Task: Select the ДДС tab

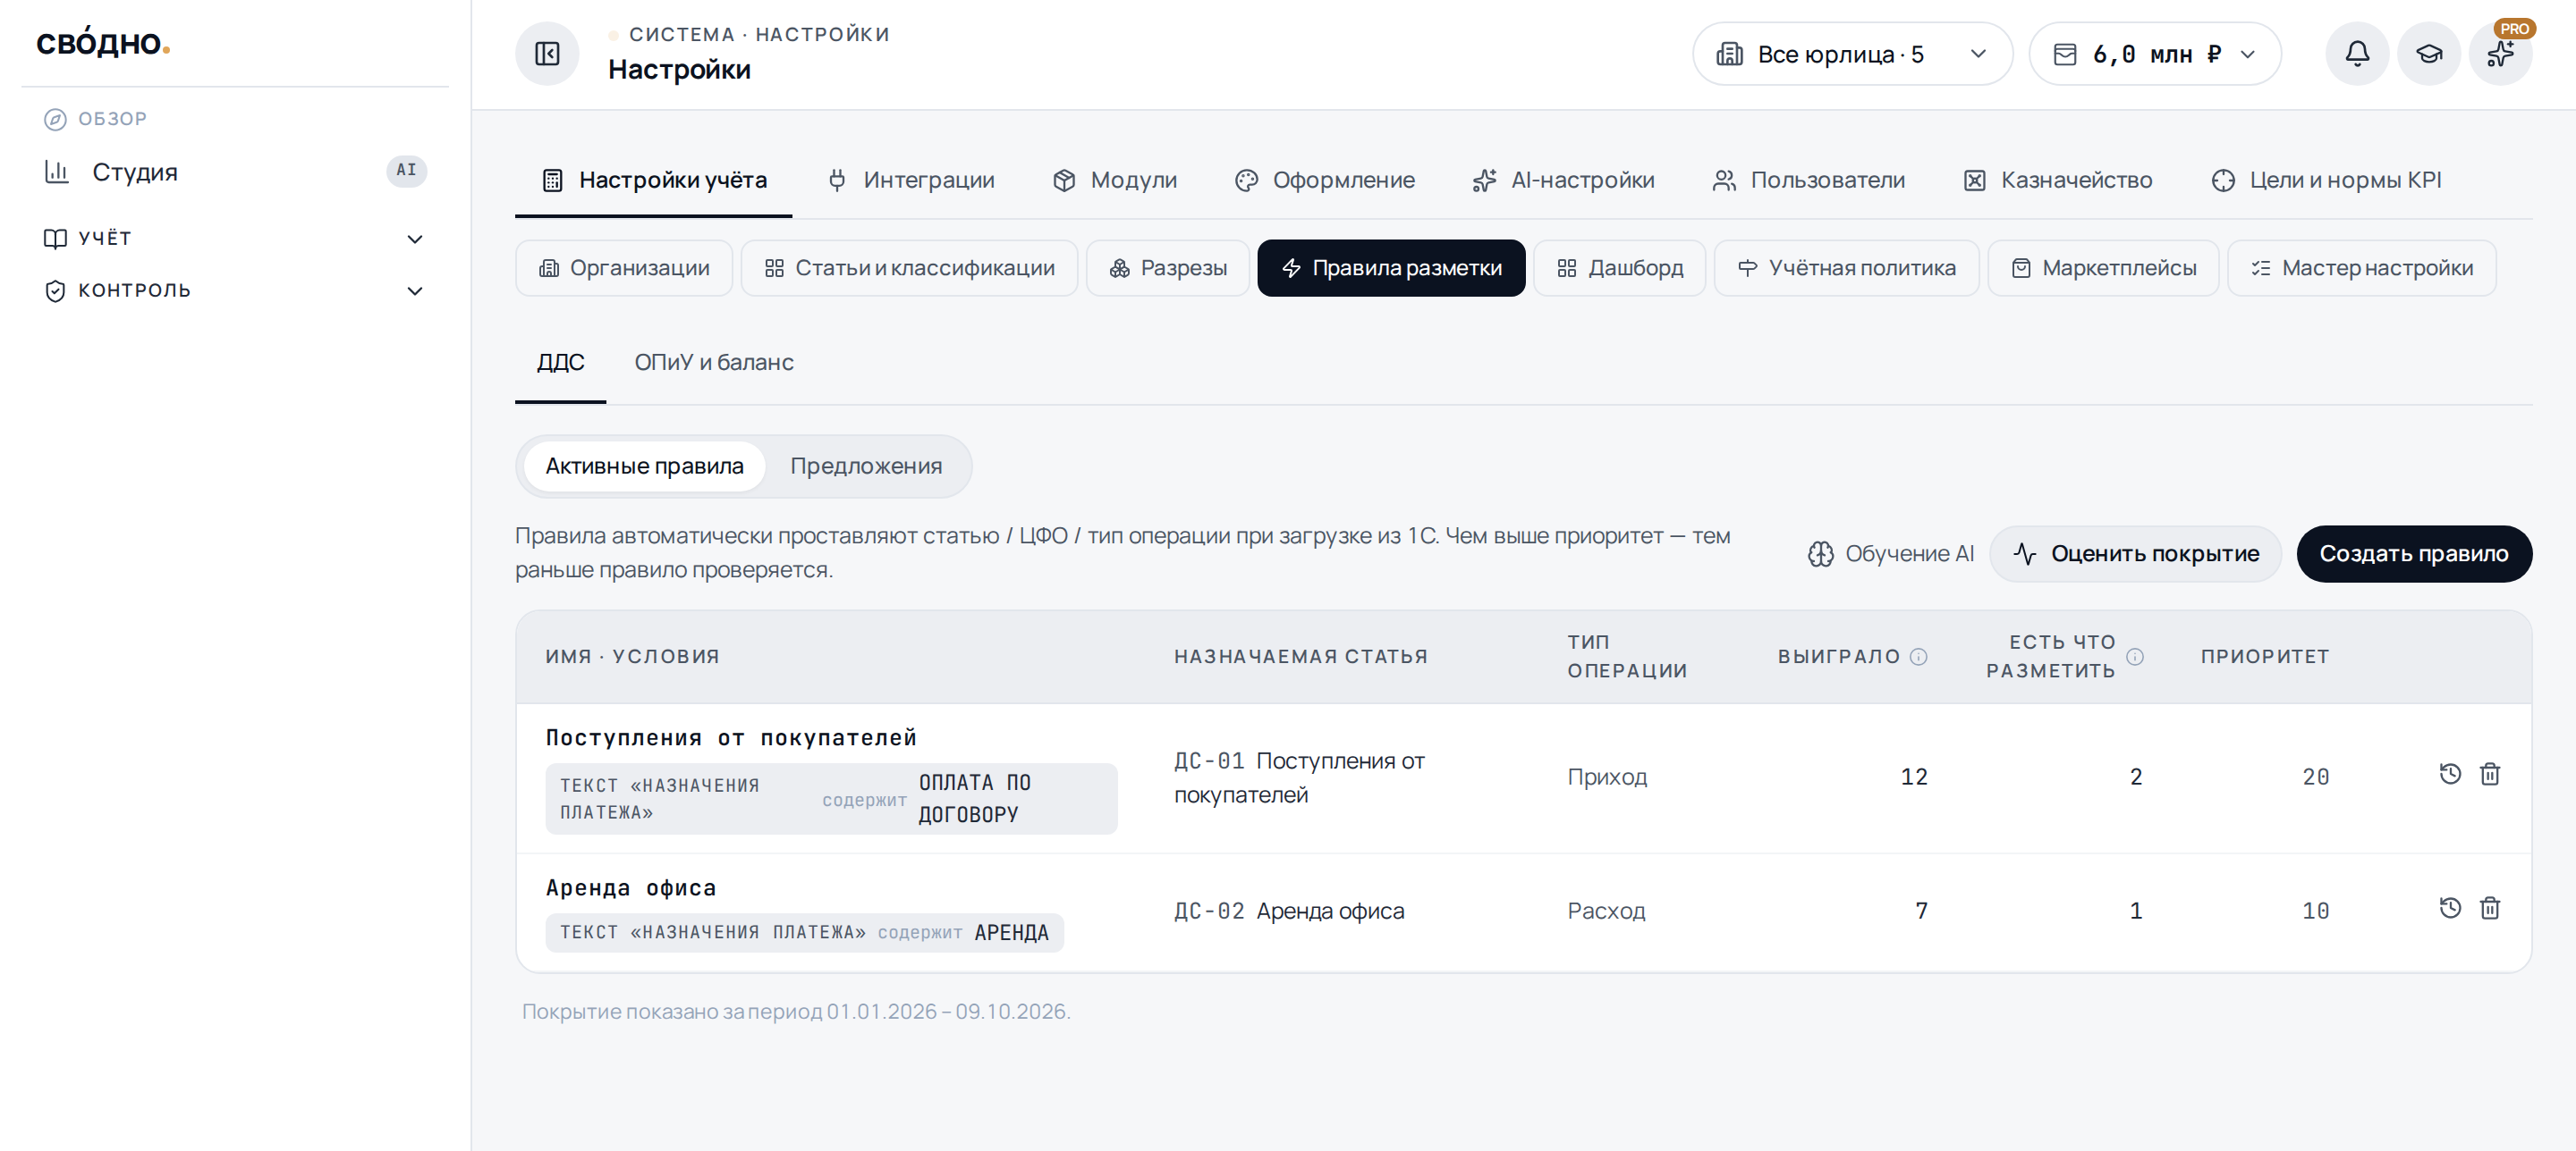Action: (560, 363)
